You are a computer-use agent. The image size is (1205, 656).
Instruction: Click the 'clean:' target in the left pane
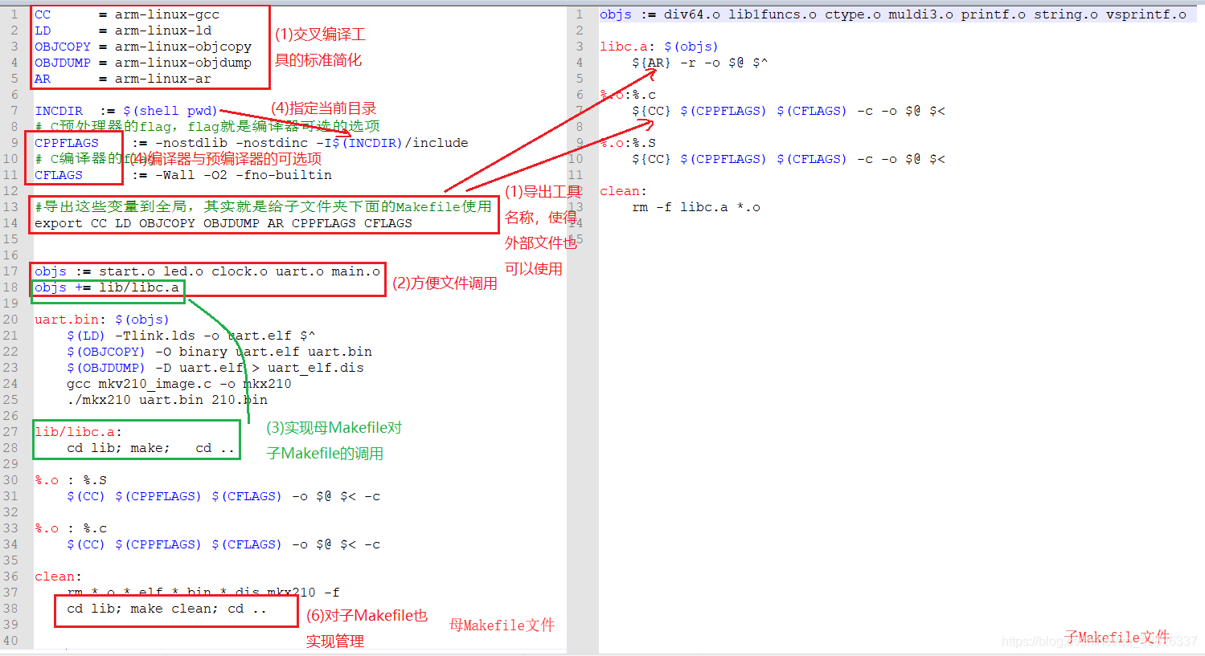pyautogui.click(x=59, y=577)
